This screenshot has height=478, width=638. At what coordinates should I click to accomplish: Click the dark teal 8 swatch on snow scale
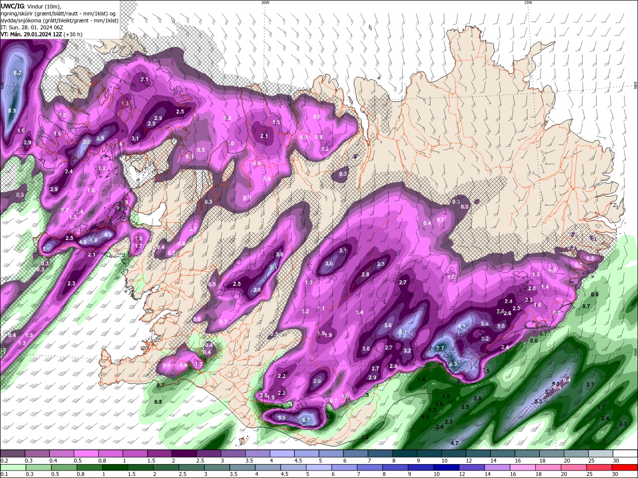coord(404,454)
